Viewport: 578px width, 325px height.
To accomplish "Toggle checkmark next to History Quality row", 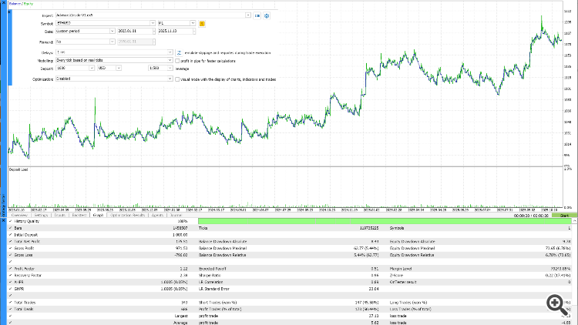I will pos(11,222).
